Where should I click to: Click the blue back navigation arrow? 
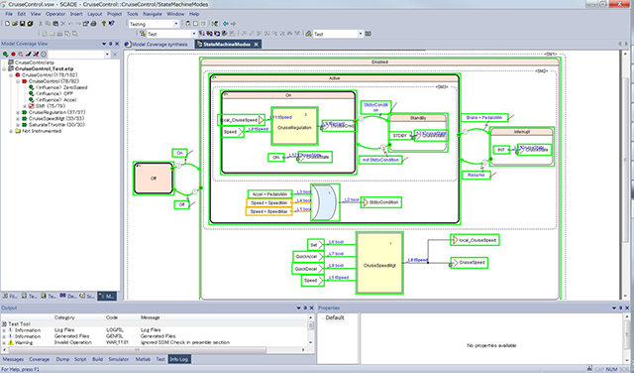point(226,24)
